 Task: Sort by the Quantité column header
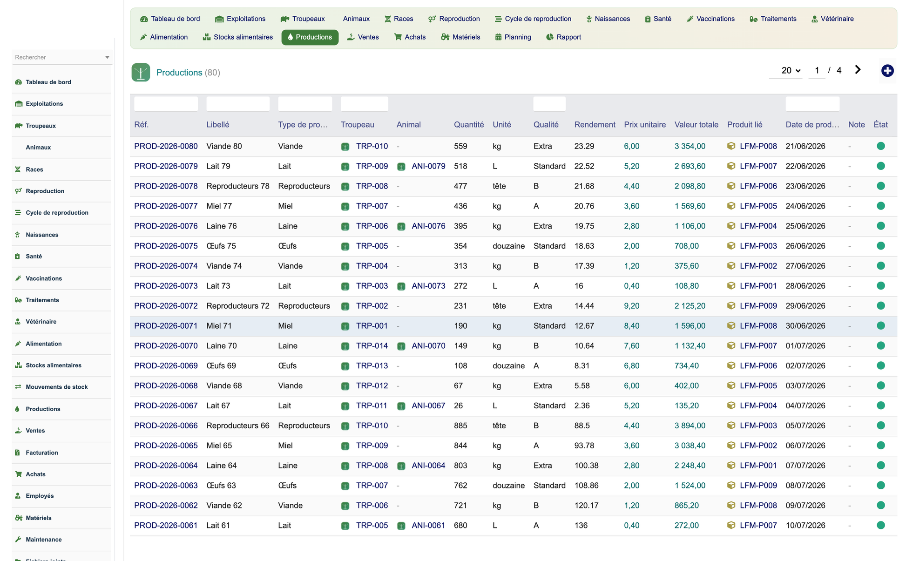(x=469, y=125)
